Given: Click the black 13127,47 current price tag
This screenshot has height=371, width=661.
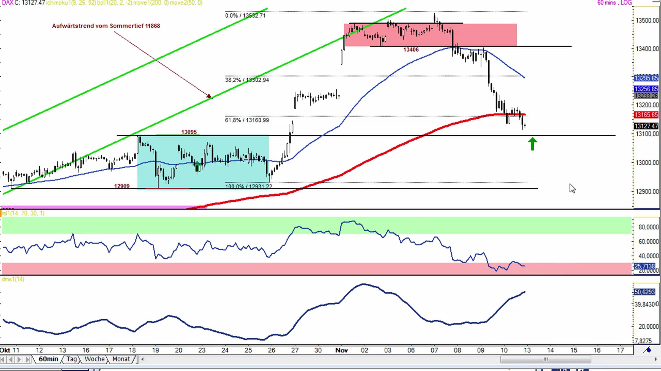Looking at the screenshot, I should point(646,126).
